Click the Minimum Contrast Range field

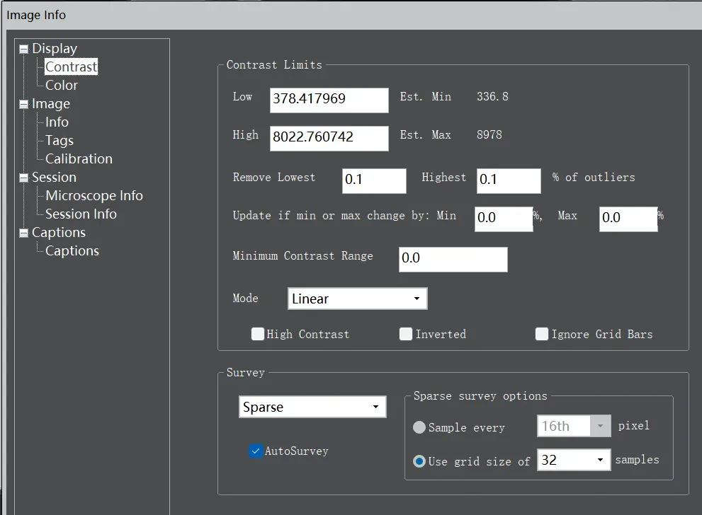(x=453, y=259)
